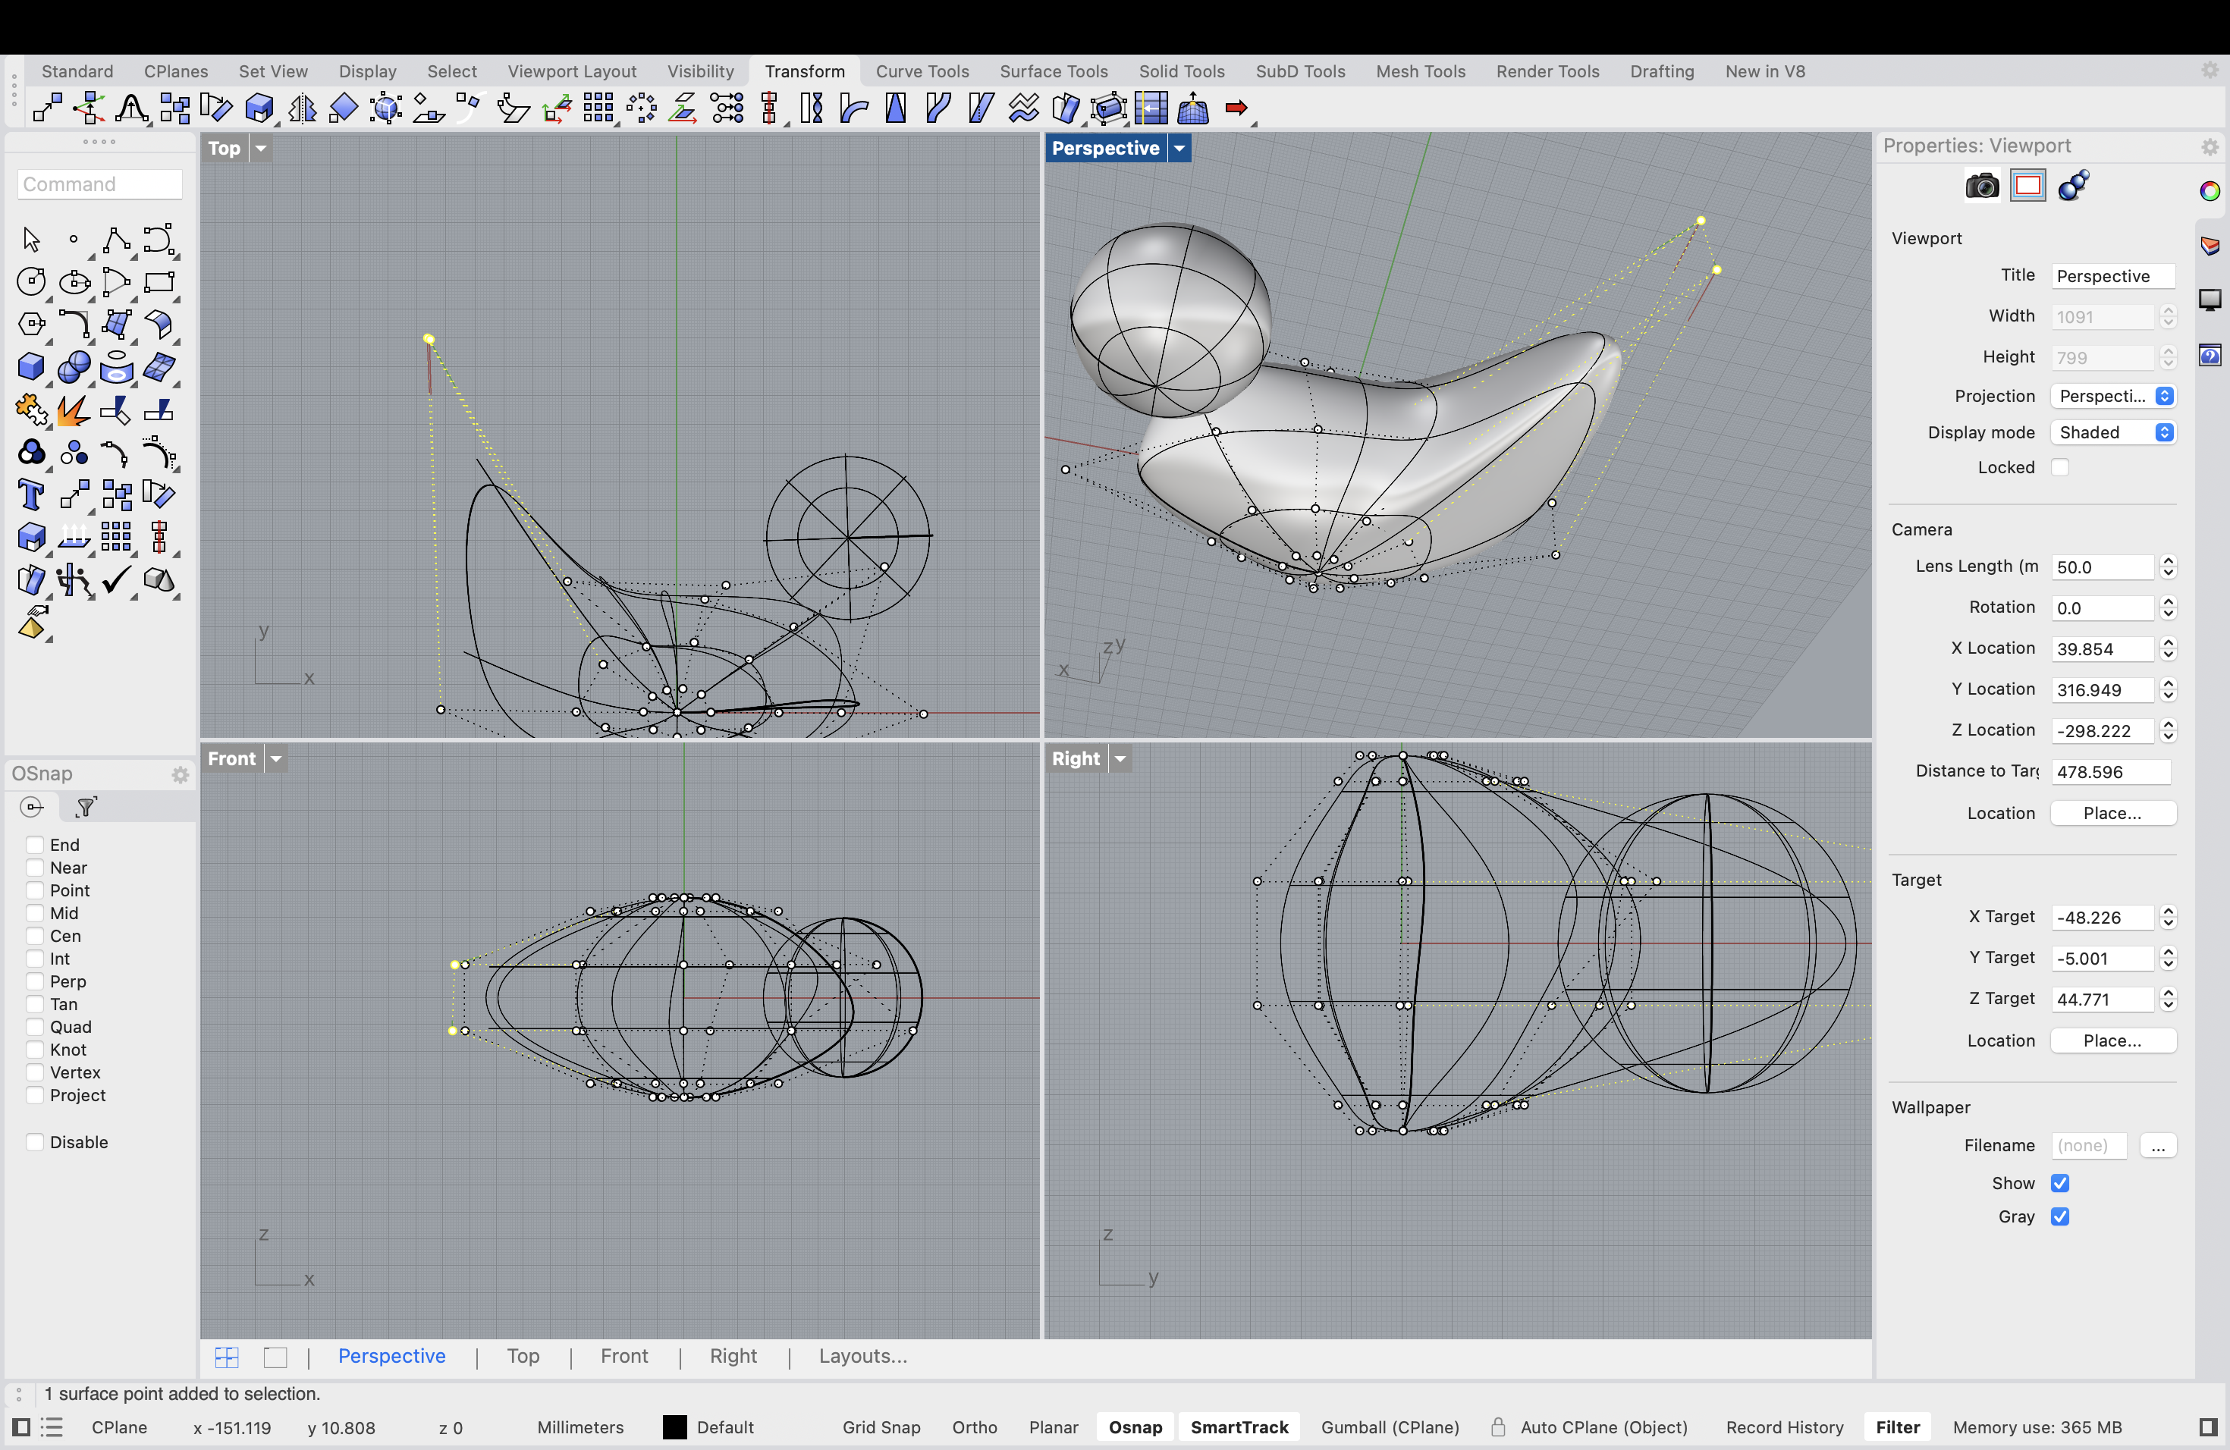Choose the Polyline tool in sidebar
The image size is (2230, 1450).
click(116, 240)
